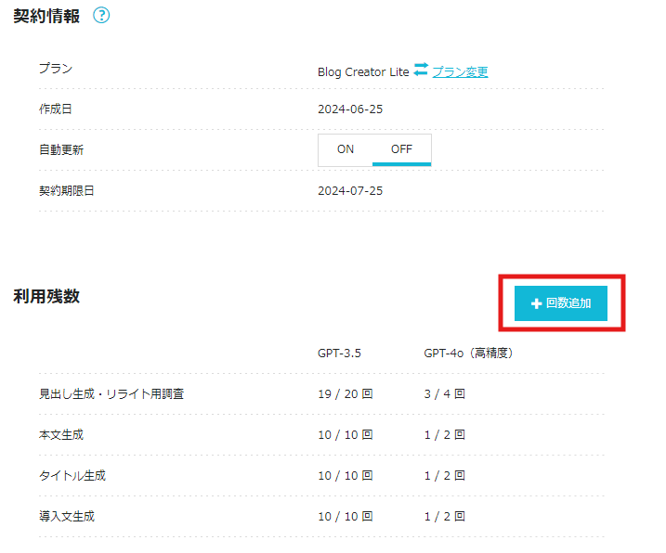The image size is (666, 553).
Task: Click the タイトル生成 row label
Action: click(x=72, y=475)
